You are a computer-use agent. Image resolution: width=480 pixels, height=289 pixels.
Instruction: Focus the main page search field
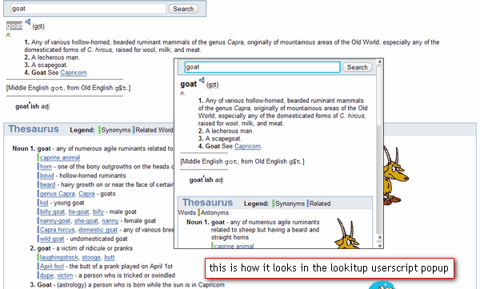click(x=88, y=9)
